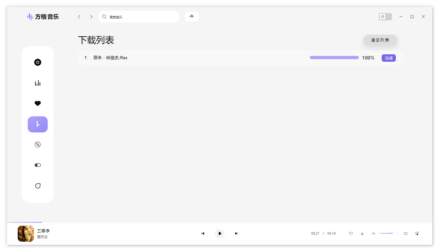Screen dimensions: 439x251
Task: Click the audio waveform icon beside search bar
Action: [x=191, y=16]
